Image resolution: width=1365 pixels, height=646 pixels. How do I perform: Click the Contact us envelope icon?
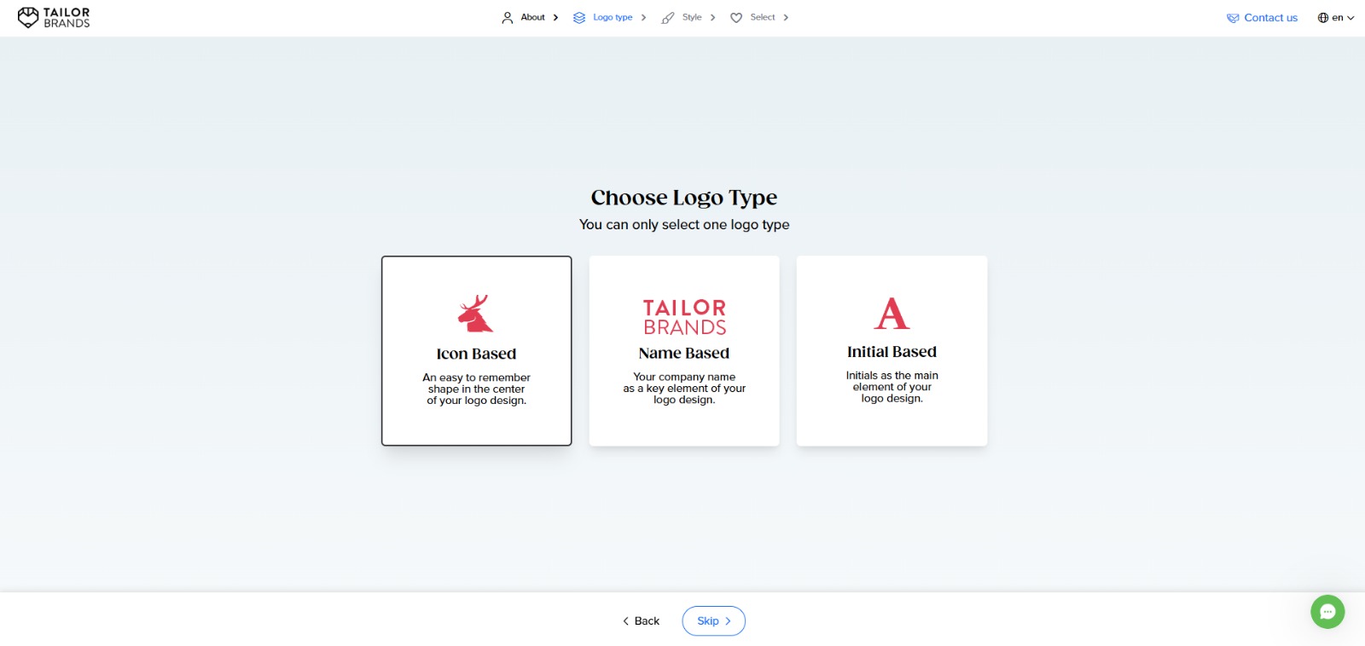click(1233, 18)
